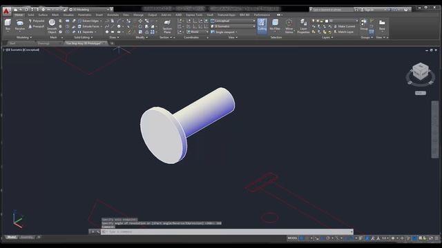Open the World UCS dropdown
This screenshot has height=248, width=442.
pos(198,32)
